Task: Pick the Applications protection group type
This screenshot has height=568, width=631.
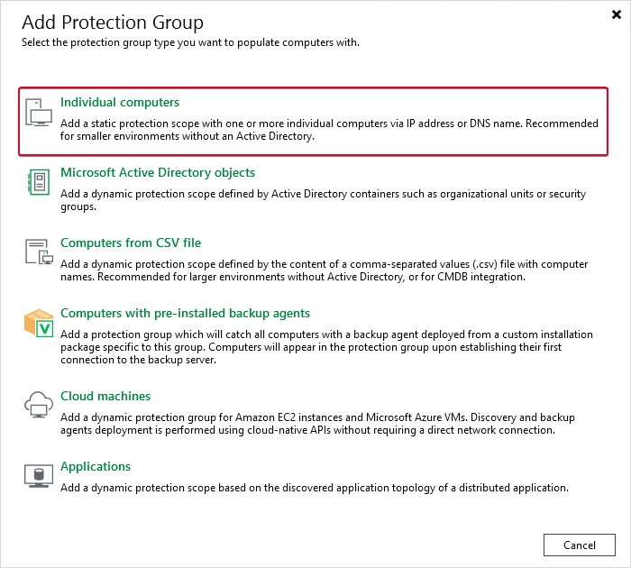Action: point(96,466)
